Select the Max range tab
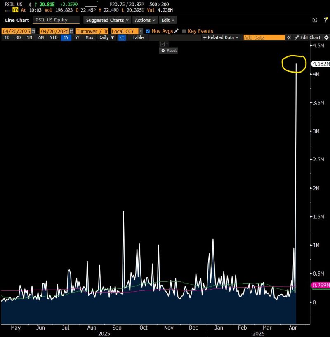 [x=90, y=37]
